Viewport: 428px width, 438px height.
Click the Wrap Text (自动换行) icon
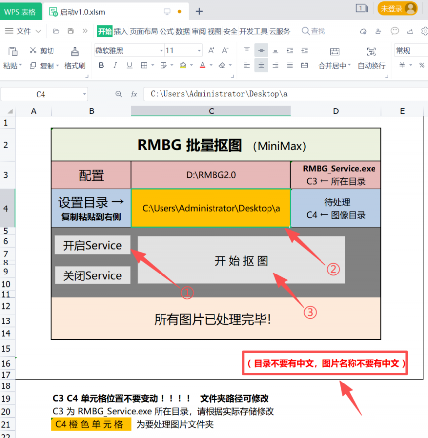point(371,52)
